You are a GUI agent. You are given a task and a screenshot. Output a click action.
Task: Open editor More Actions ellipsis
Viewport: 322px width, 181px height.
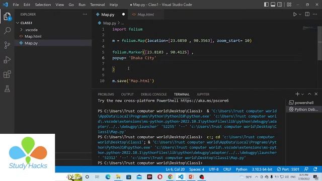315,14
